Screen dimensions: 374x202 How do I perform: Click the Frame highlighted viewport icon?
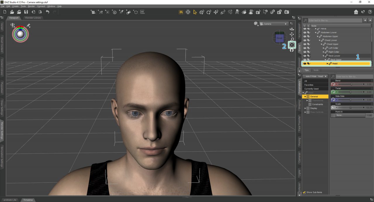click(x=292, y=45)
